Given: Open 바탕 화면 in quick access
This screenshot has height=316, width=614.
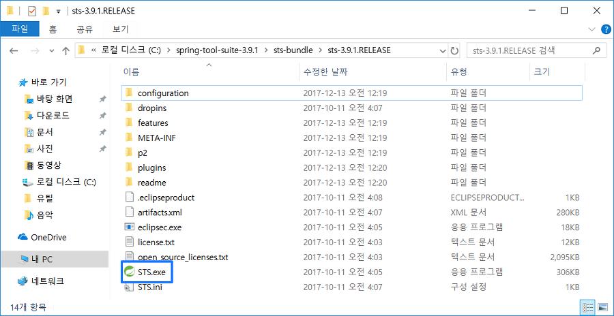Looking at the screenshot, I should click(48, 99).
